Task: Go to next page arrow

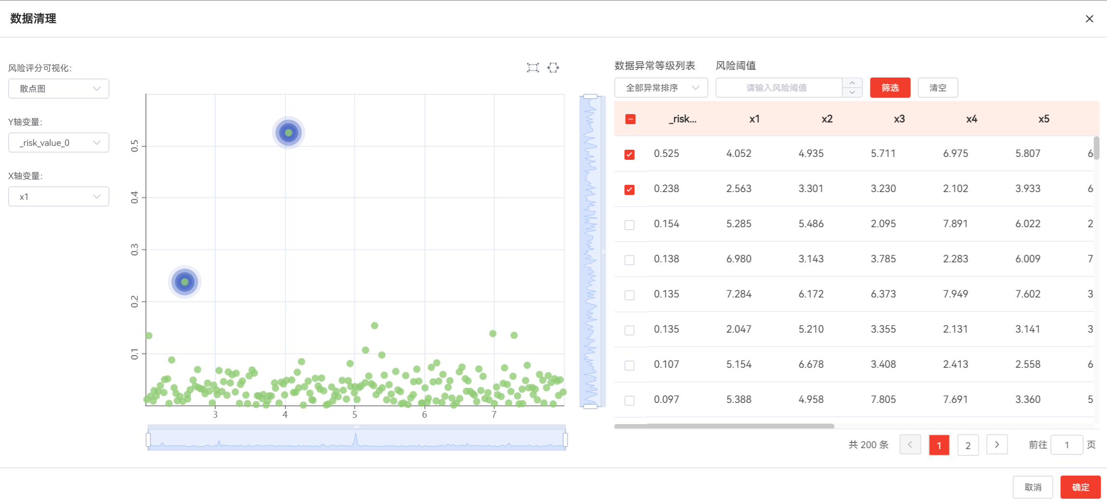Action: pos(997,445)
